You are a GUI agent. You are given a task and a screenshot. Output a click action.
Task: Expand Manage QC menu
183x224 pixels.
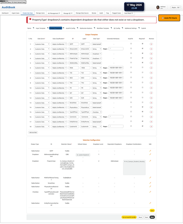click(x=68, y=13)
